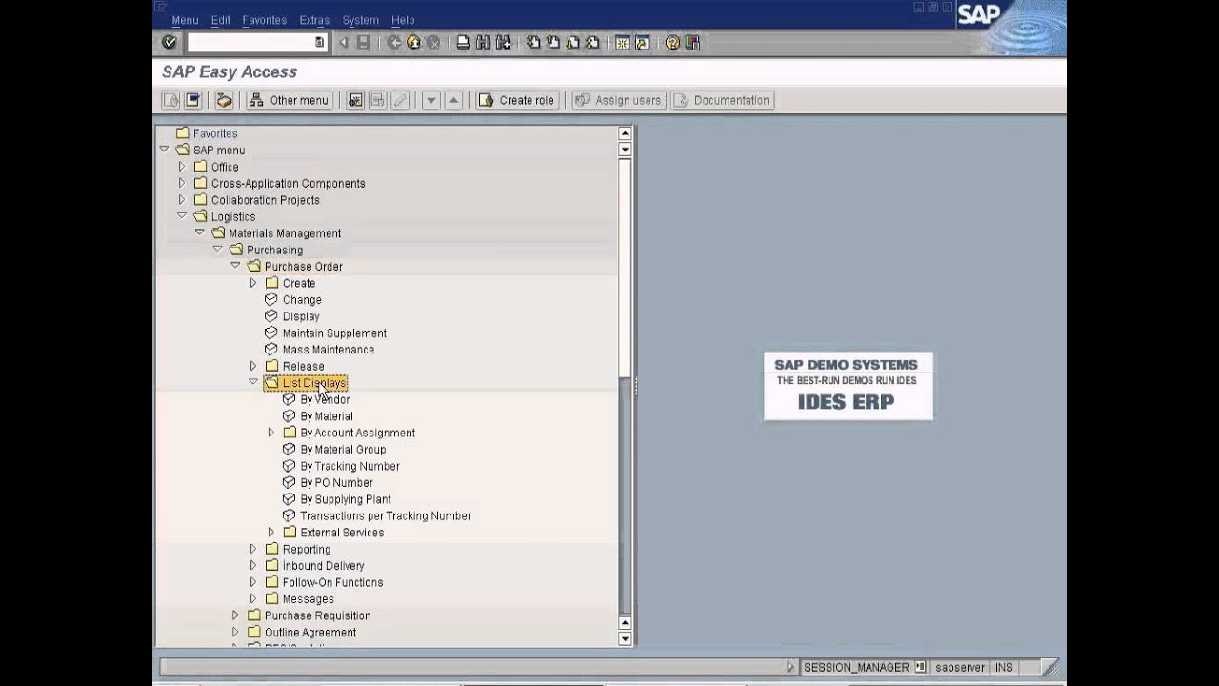Image resolution: width=1219 pixels, height=686 pixels.
Task: Open the Edit menu
Action: (x=221, y=20)
